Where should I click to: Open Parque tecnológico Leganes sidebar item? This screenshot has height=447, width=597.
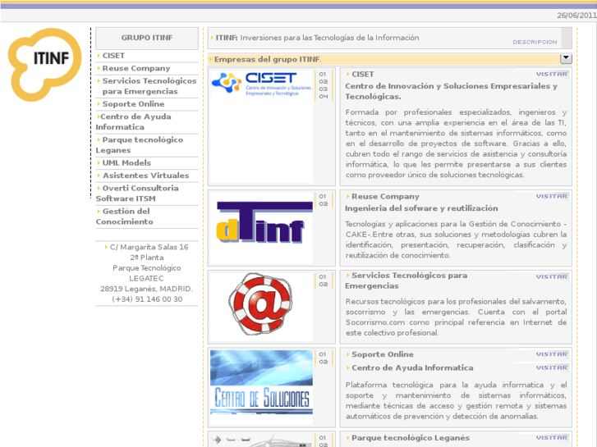tap(140, 145)
